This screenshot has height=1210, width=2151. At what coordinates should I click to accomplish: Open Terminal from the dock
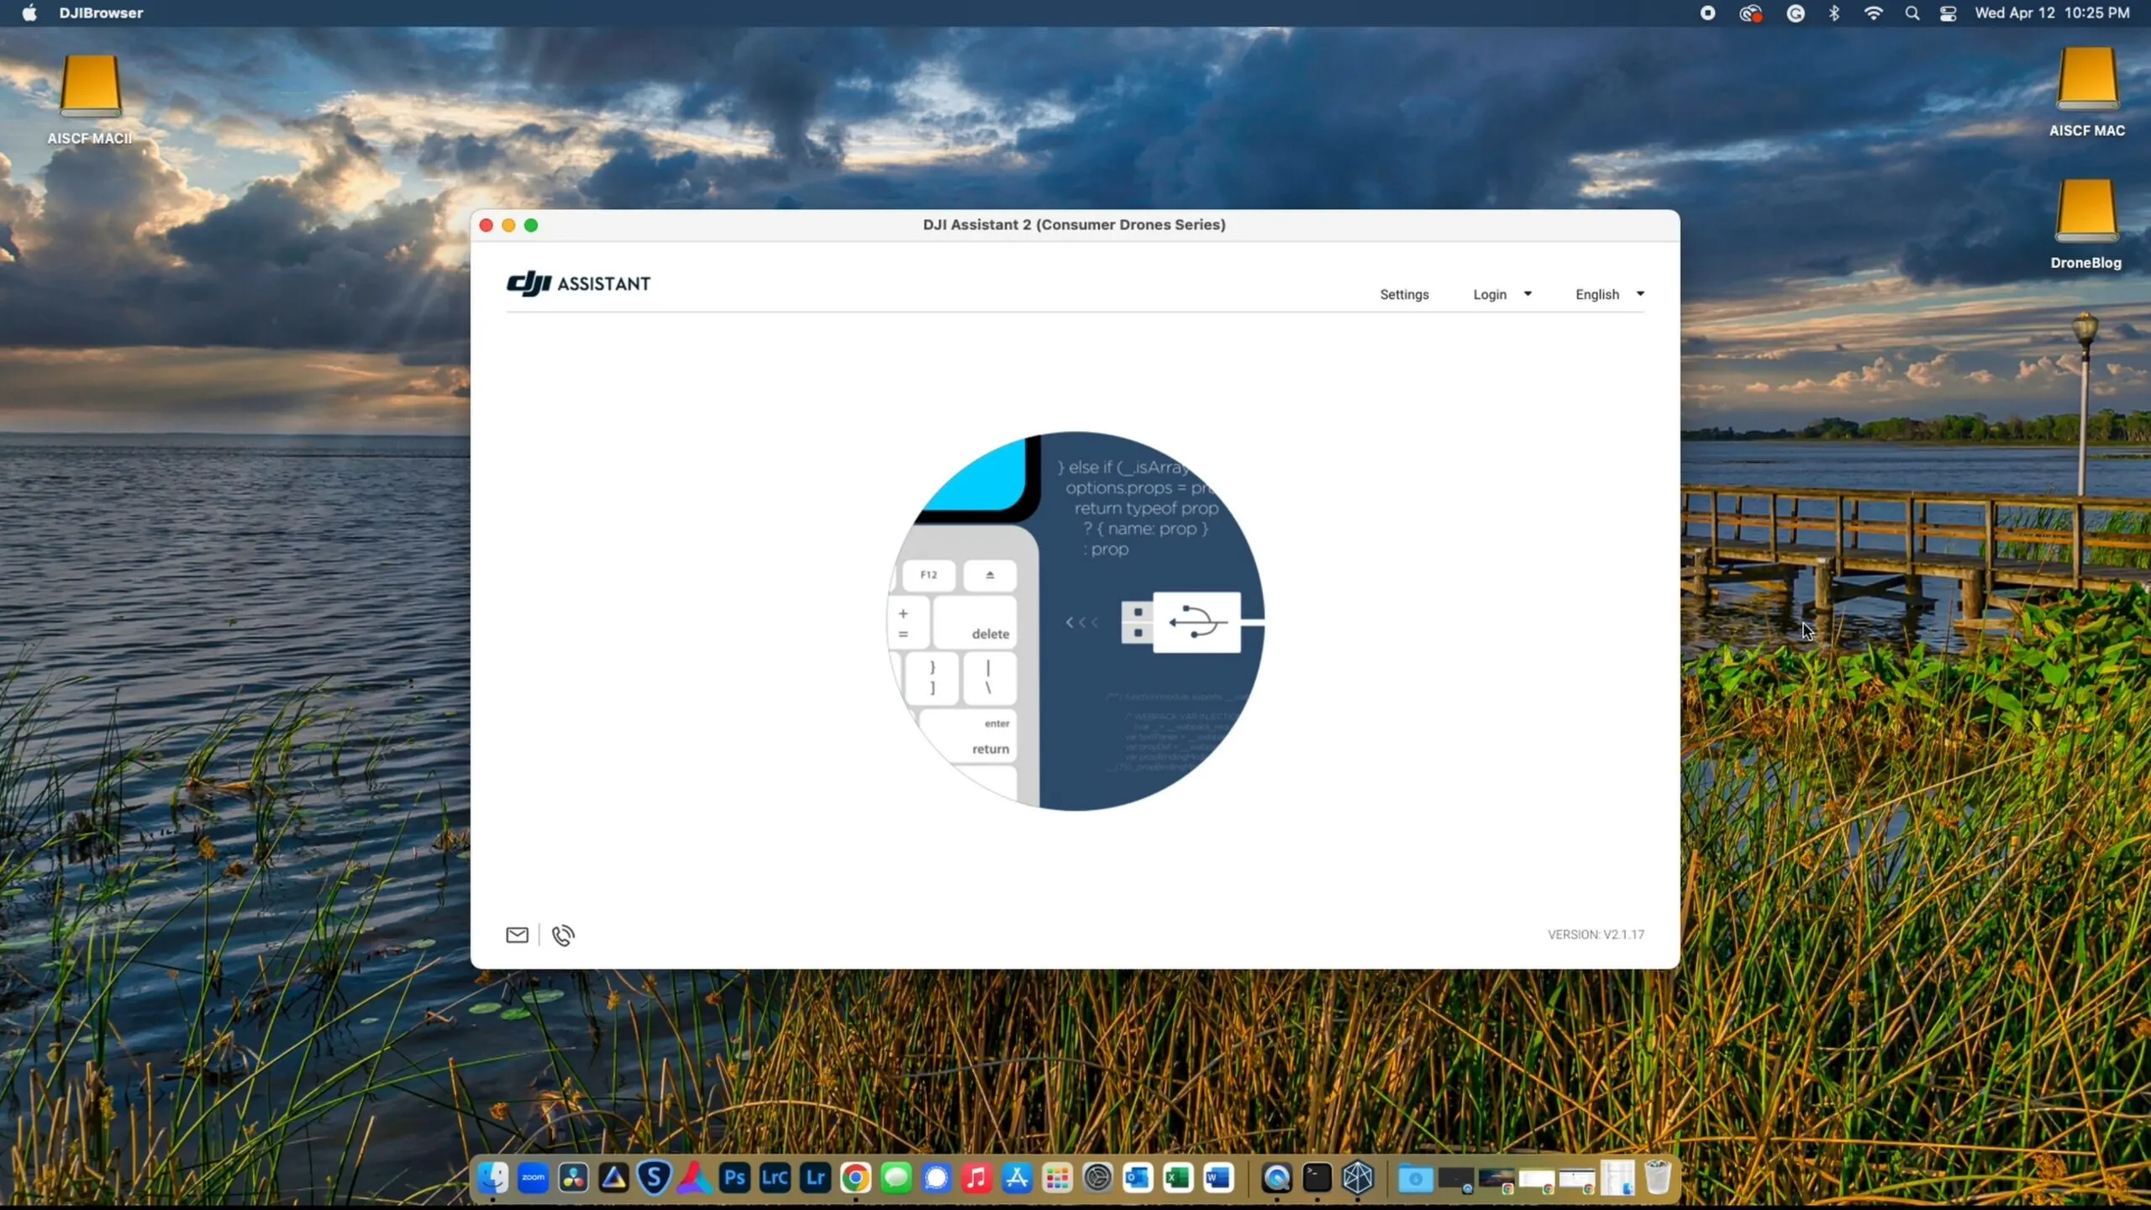pos(1317,1177)
